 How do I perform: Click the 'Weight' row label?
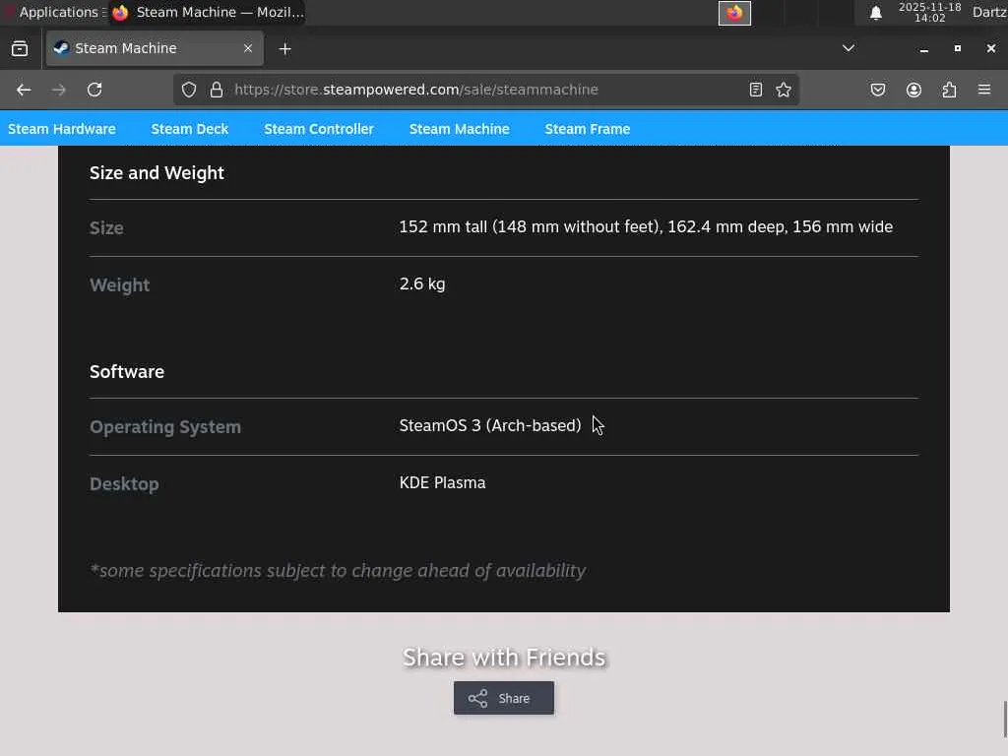pos(119,284)
